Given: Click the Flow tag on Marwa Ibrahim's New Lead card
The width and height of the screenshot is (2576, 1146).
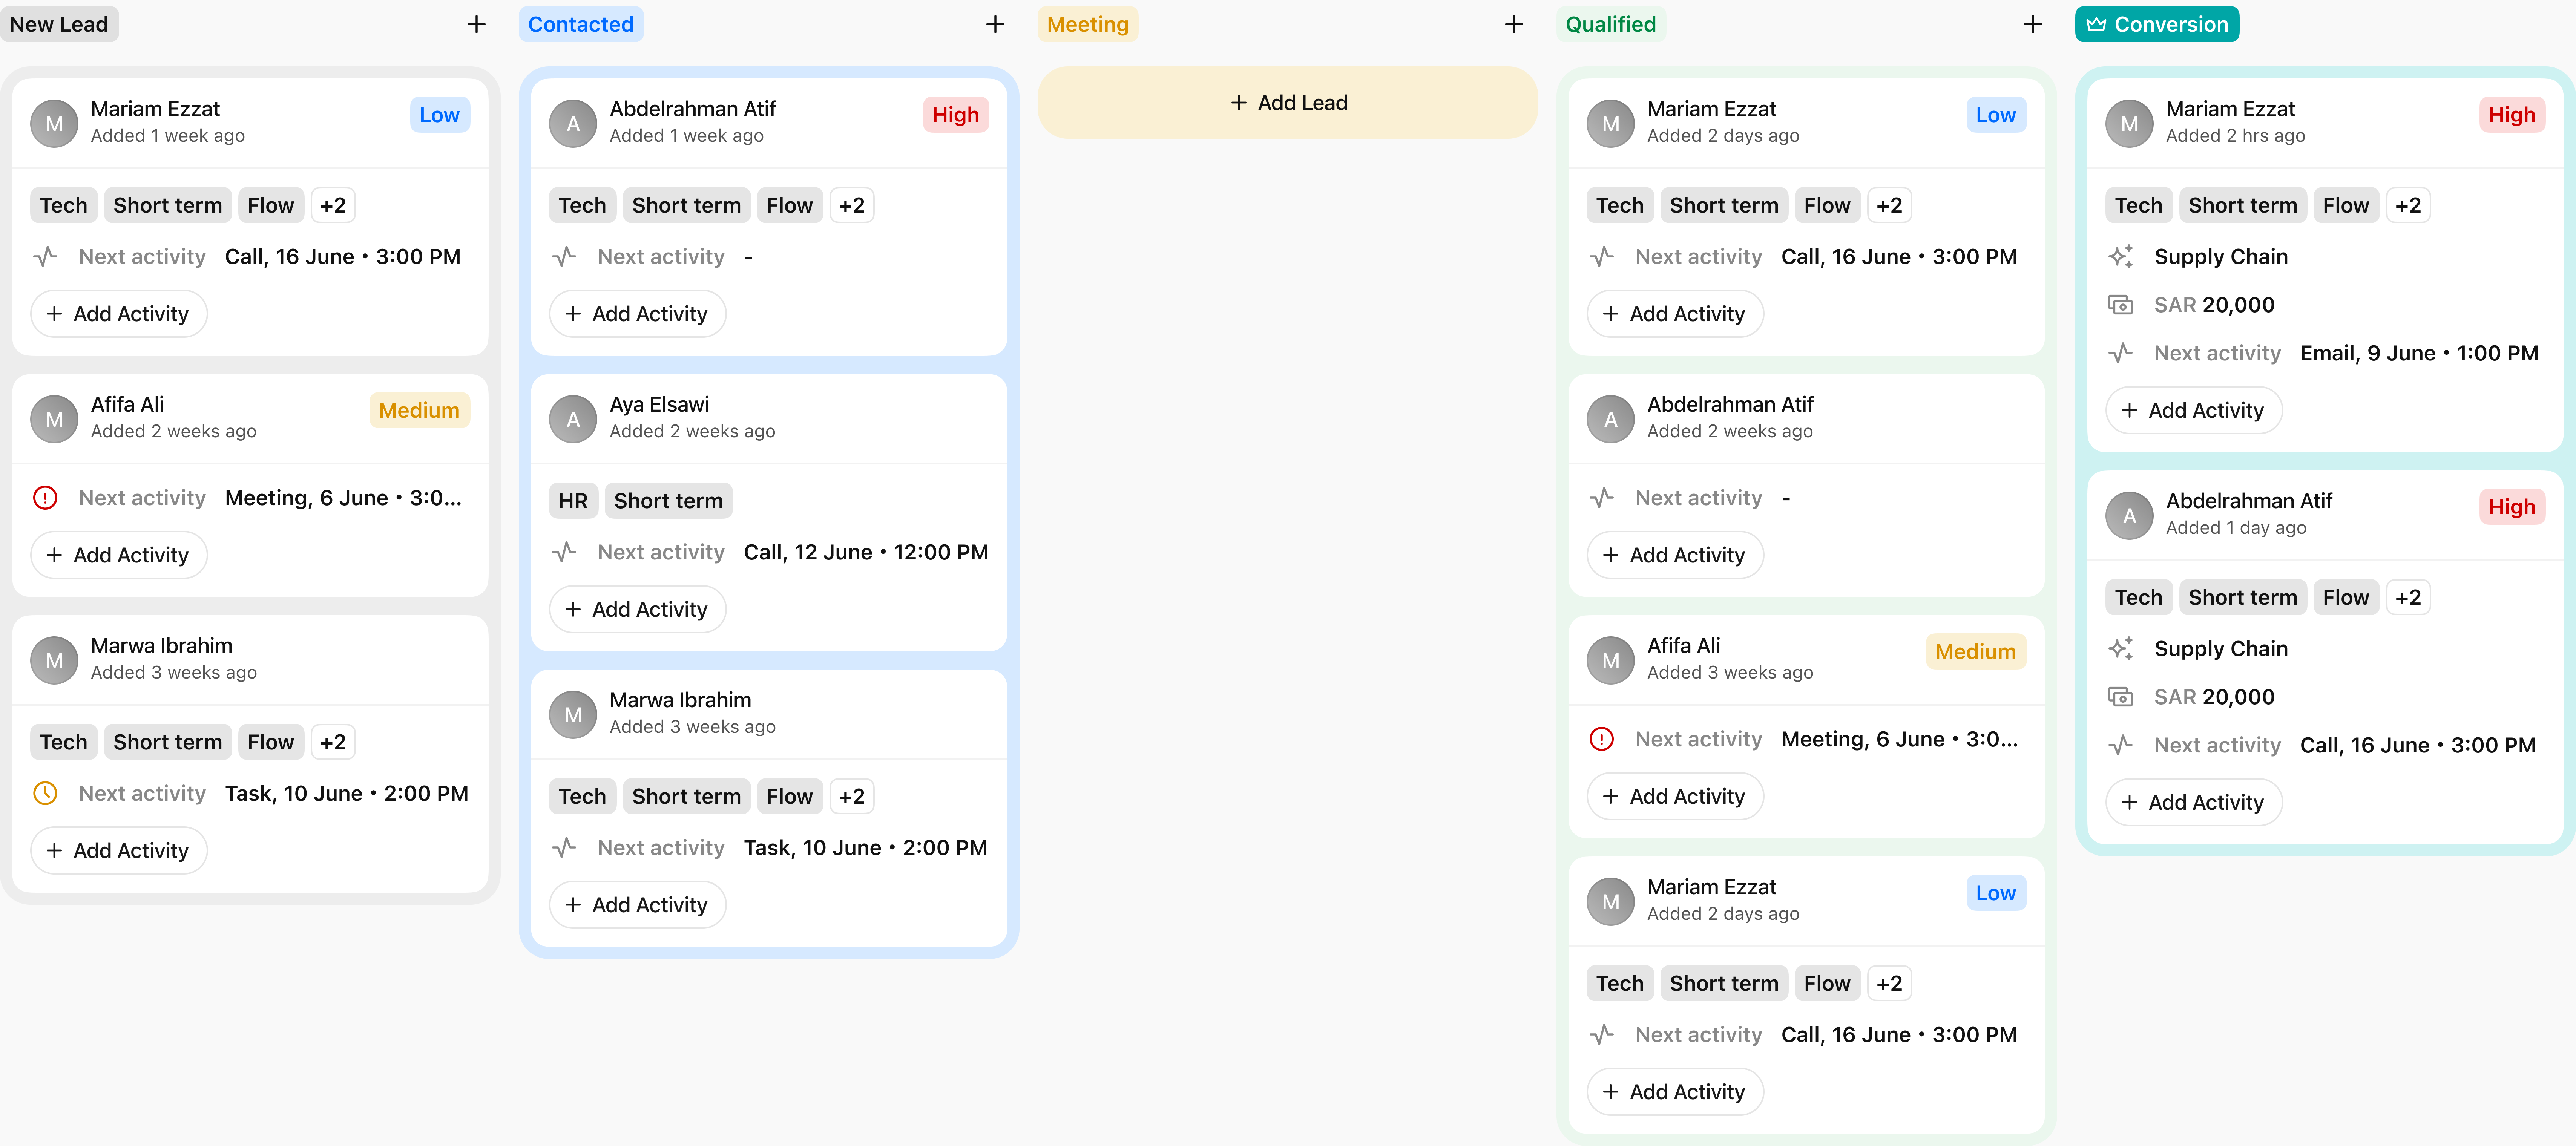Looking at the screenshot, I should tap(271, 742).
